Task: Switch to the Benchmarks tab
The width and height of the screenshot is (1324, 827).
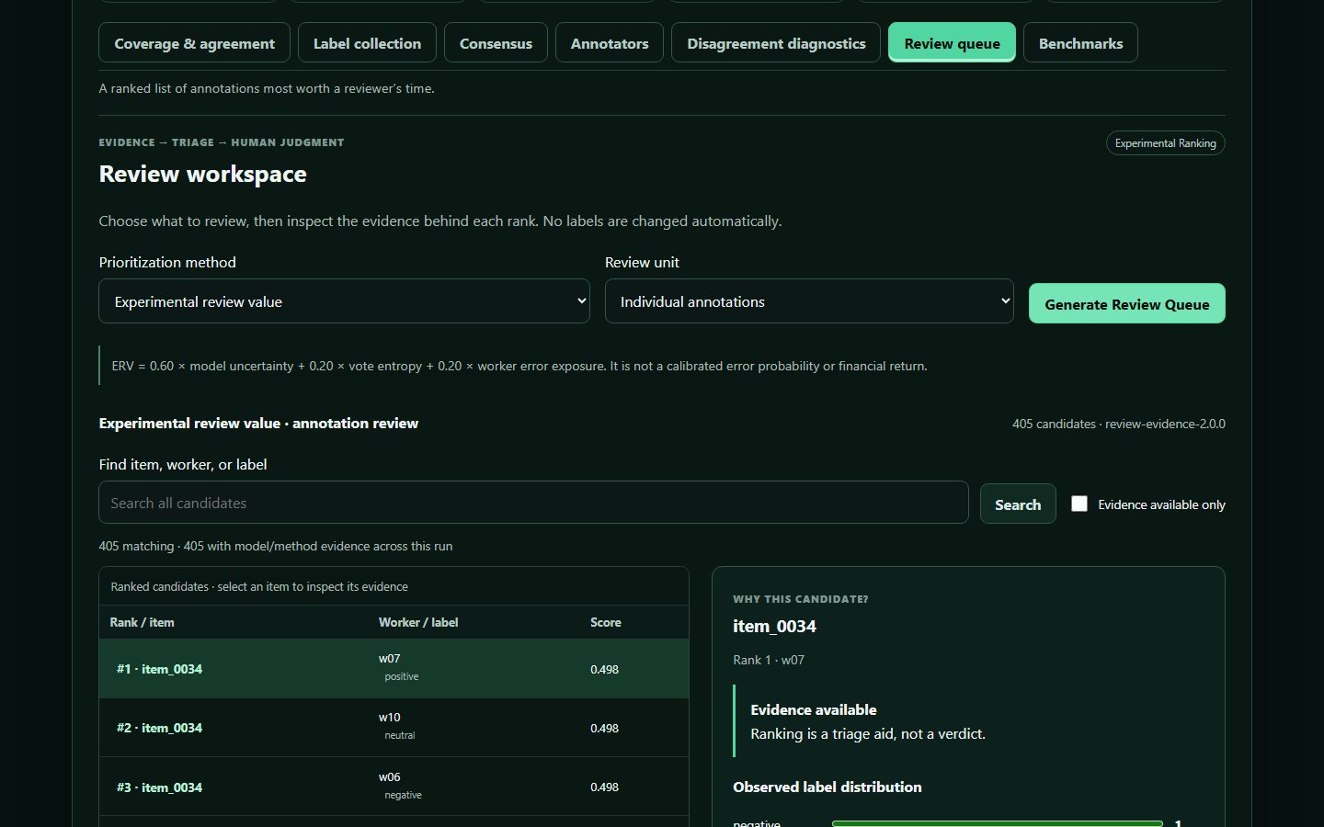Action: 1080,43
